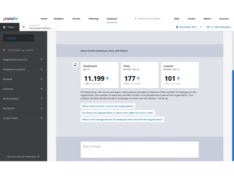Open the Hires card
This screenshot has height=176, width=234.
tap(139, 75)
